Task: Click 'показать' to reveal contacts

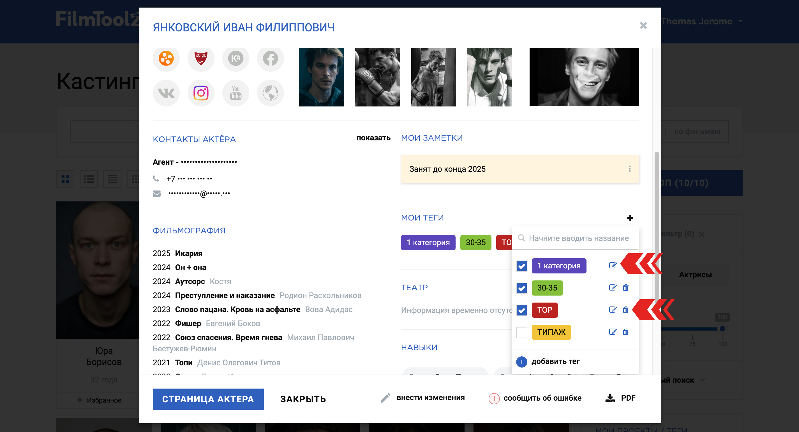Action: [373, 138]
